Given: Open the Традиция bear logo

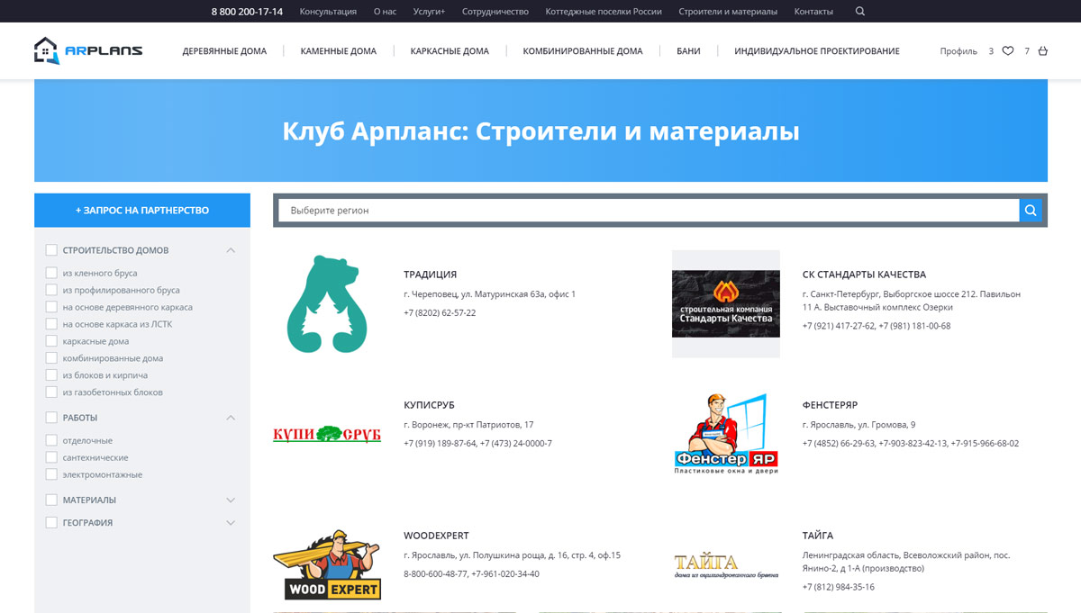Looking at the screenshot, I should 327,304.
